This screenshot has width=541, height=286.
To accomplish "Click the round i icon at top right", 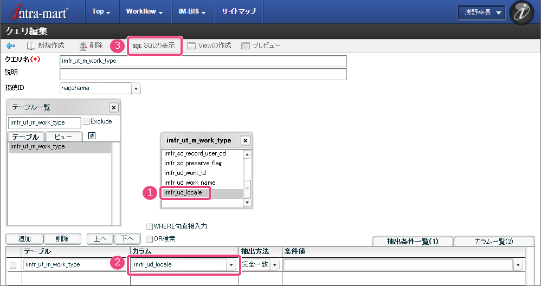I will (x=521, y=12).
